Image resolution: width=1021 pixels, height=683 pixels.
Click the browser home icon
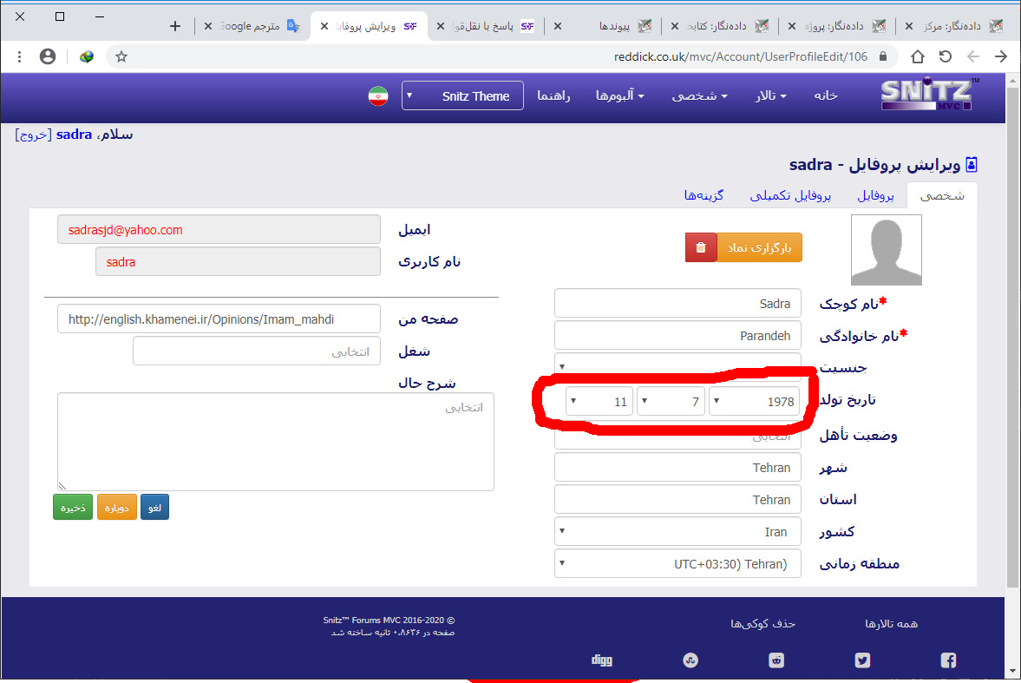[917, 56]
